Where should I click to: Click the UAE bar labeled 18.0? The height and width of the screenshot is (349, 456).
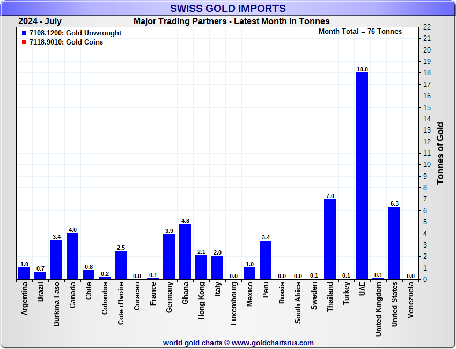coord(362,176)
